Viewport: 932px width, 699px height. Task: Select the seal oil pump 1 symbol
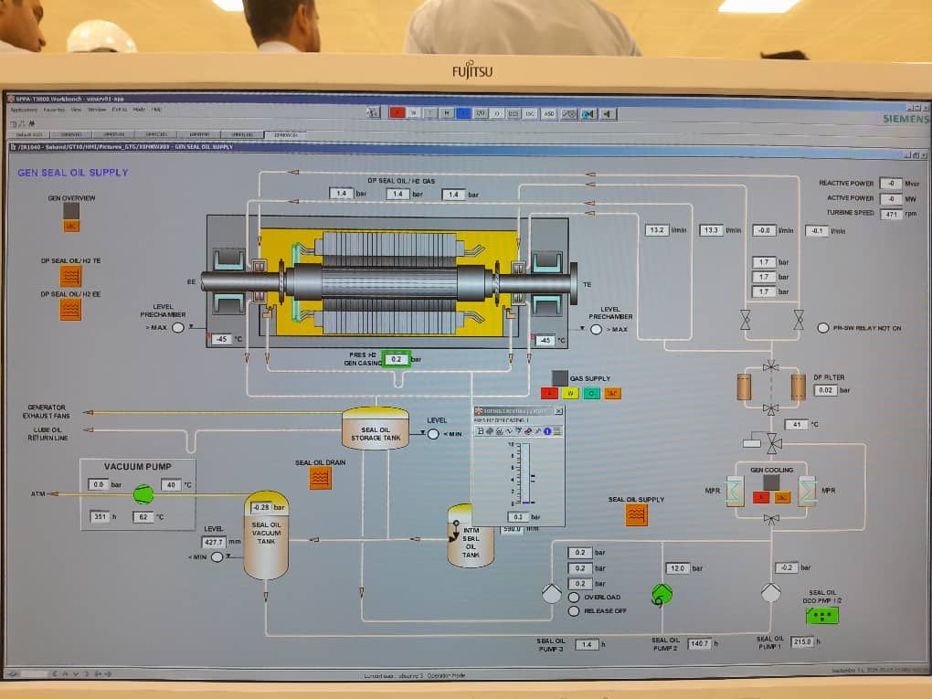(771, 593)
